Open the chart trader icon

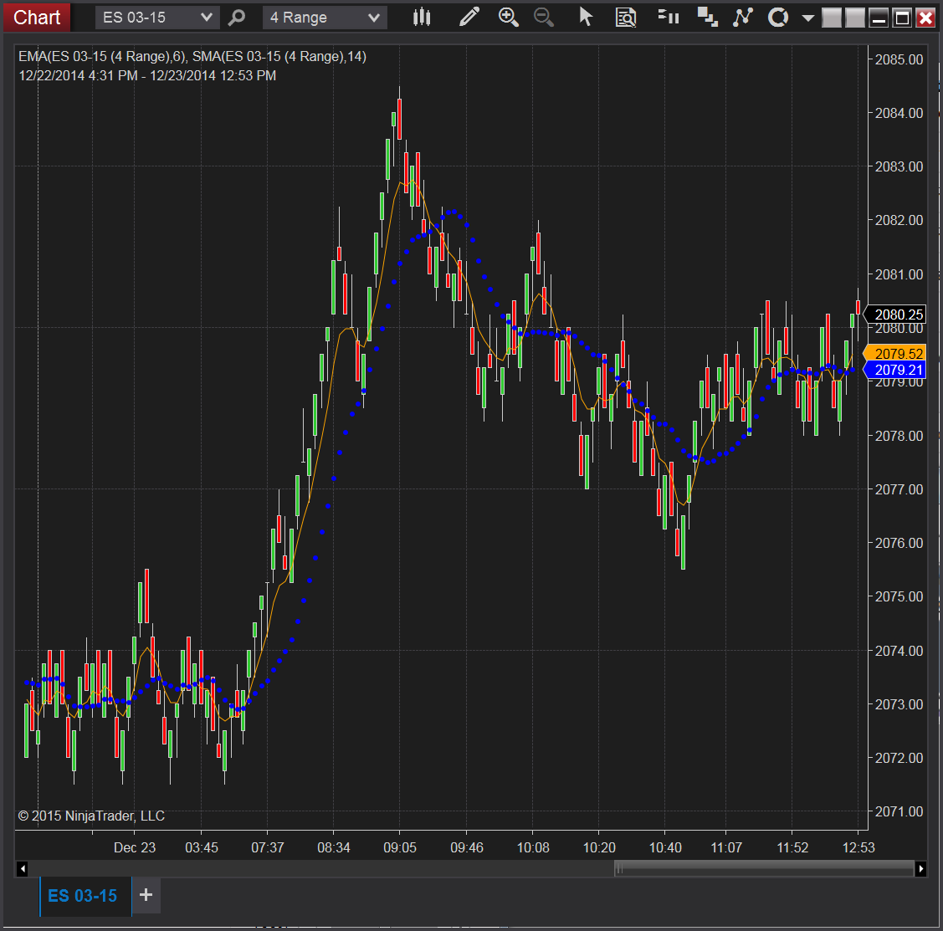pyautogui.click(x=669, y=17)
